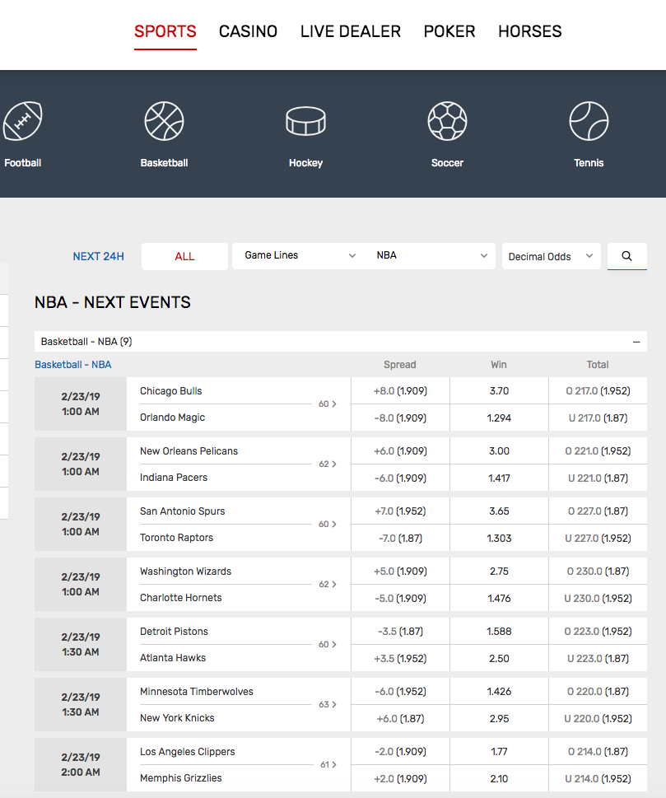The image size is (666, 798).
Task: Go to the POKER tab
Action: coord(449,31)
